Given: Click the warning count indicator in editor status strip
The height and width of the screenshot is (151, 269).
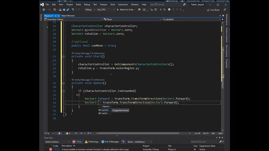Looking at the screenshot, I should click(68, 133).
